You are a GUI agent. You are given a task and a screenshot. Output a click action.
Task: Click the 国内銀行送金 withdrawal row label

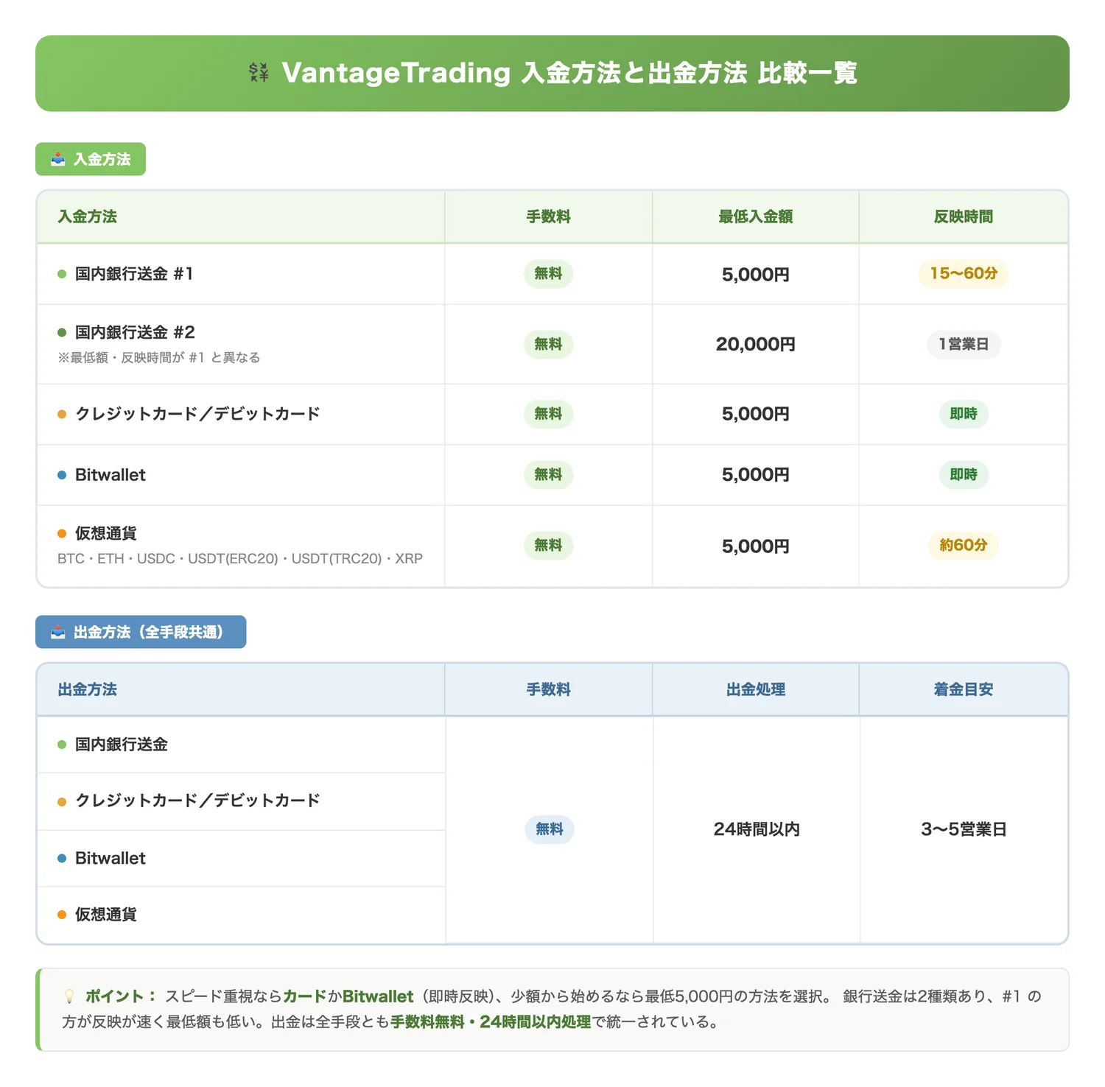(x=122, y=745)
